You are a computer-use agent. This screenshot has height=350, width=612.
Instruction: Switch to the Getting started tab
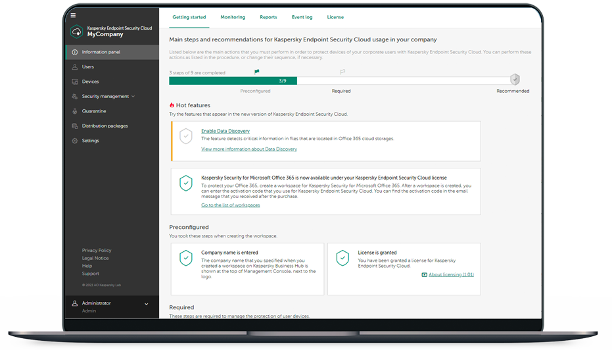(x=189, y=17)
